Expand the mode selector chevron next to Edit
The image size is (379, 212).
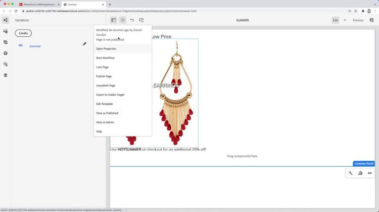tap(345, 20)
